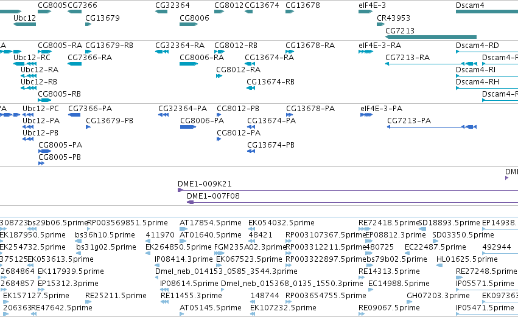Image resolution: width=518 pixels, height=317 pixels.
Task: Click transcript CG32364-RA
Action: (162, 52)
